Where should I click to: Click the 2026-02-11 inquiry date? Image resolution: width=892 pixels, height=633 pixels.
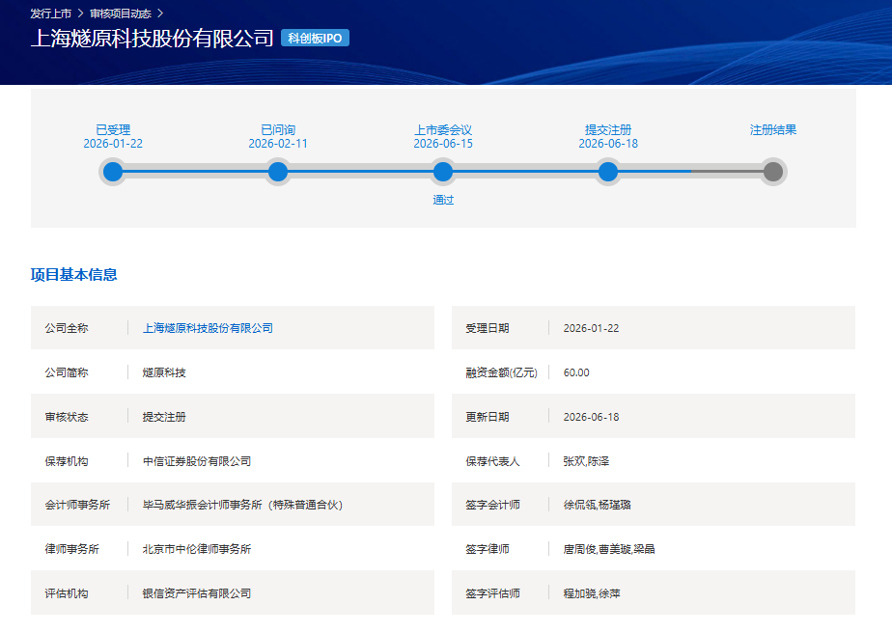[x=278, y=144]
